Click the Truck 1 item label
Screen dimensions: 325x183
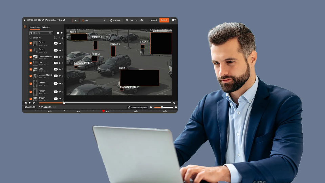pos(42,98)
